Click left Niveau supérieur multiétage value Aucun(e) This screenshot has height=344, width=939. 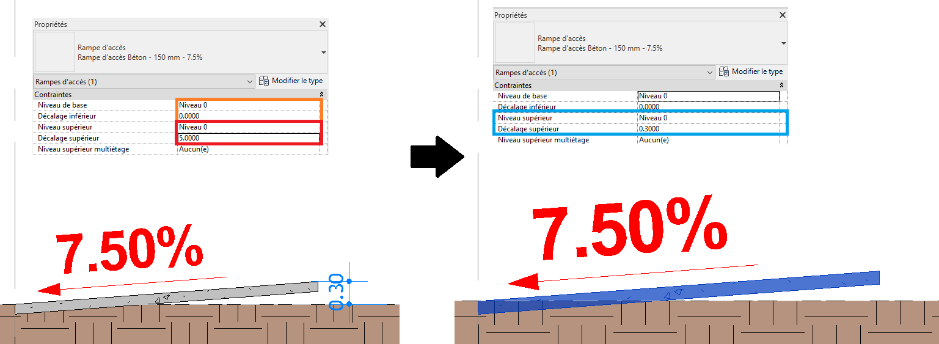249,149
